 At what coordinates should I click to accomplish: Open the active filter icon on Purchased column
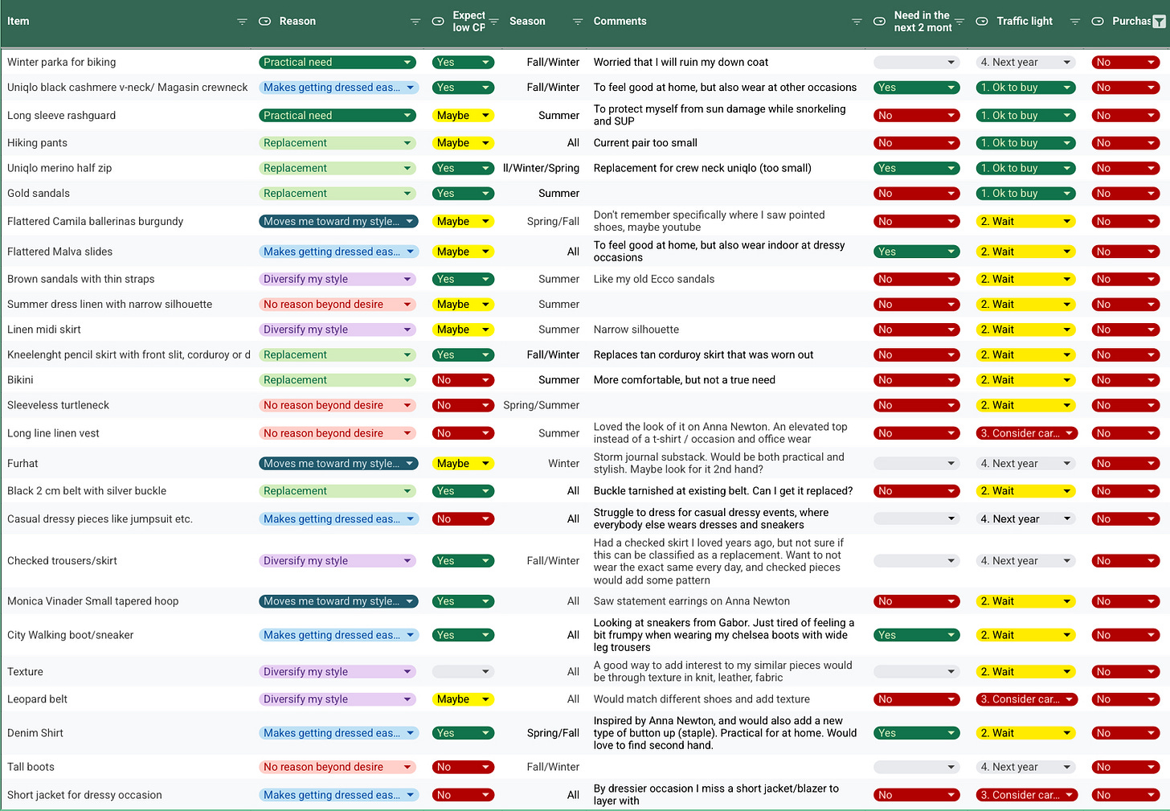click(x=1159, y=23)
